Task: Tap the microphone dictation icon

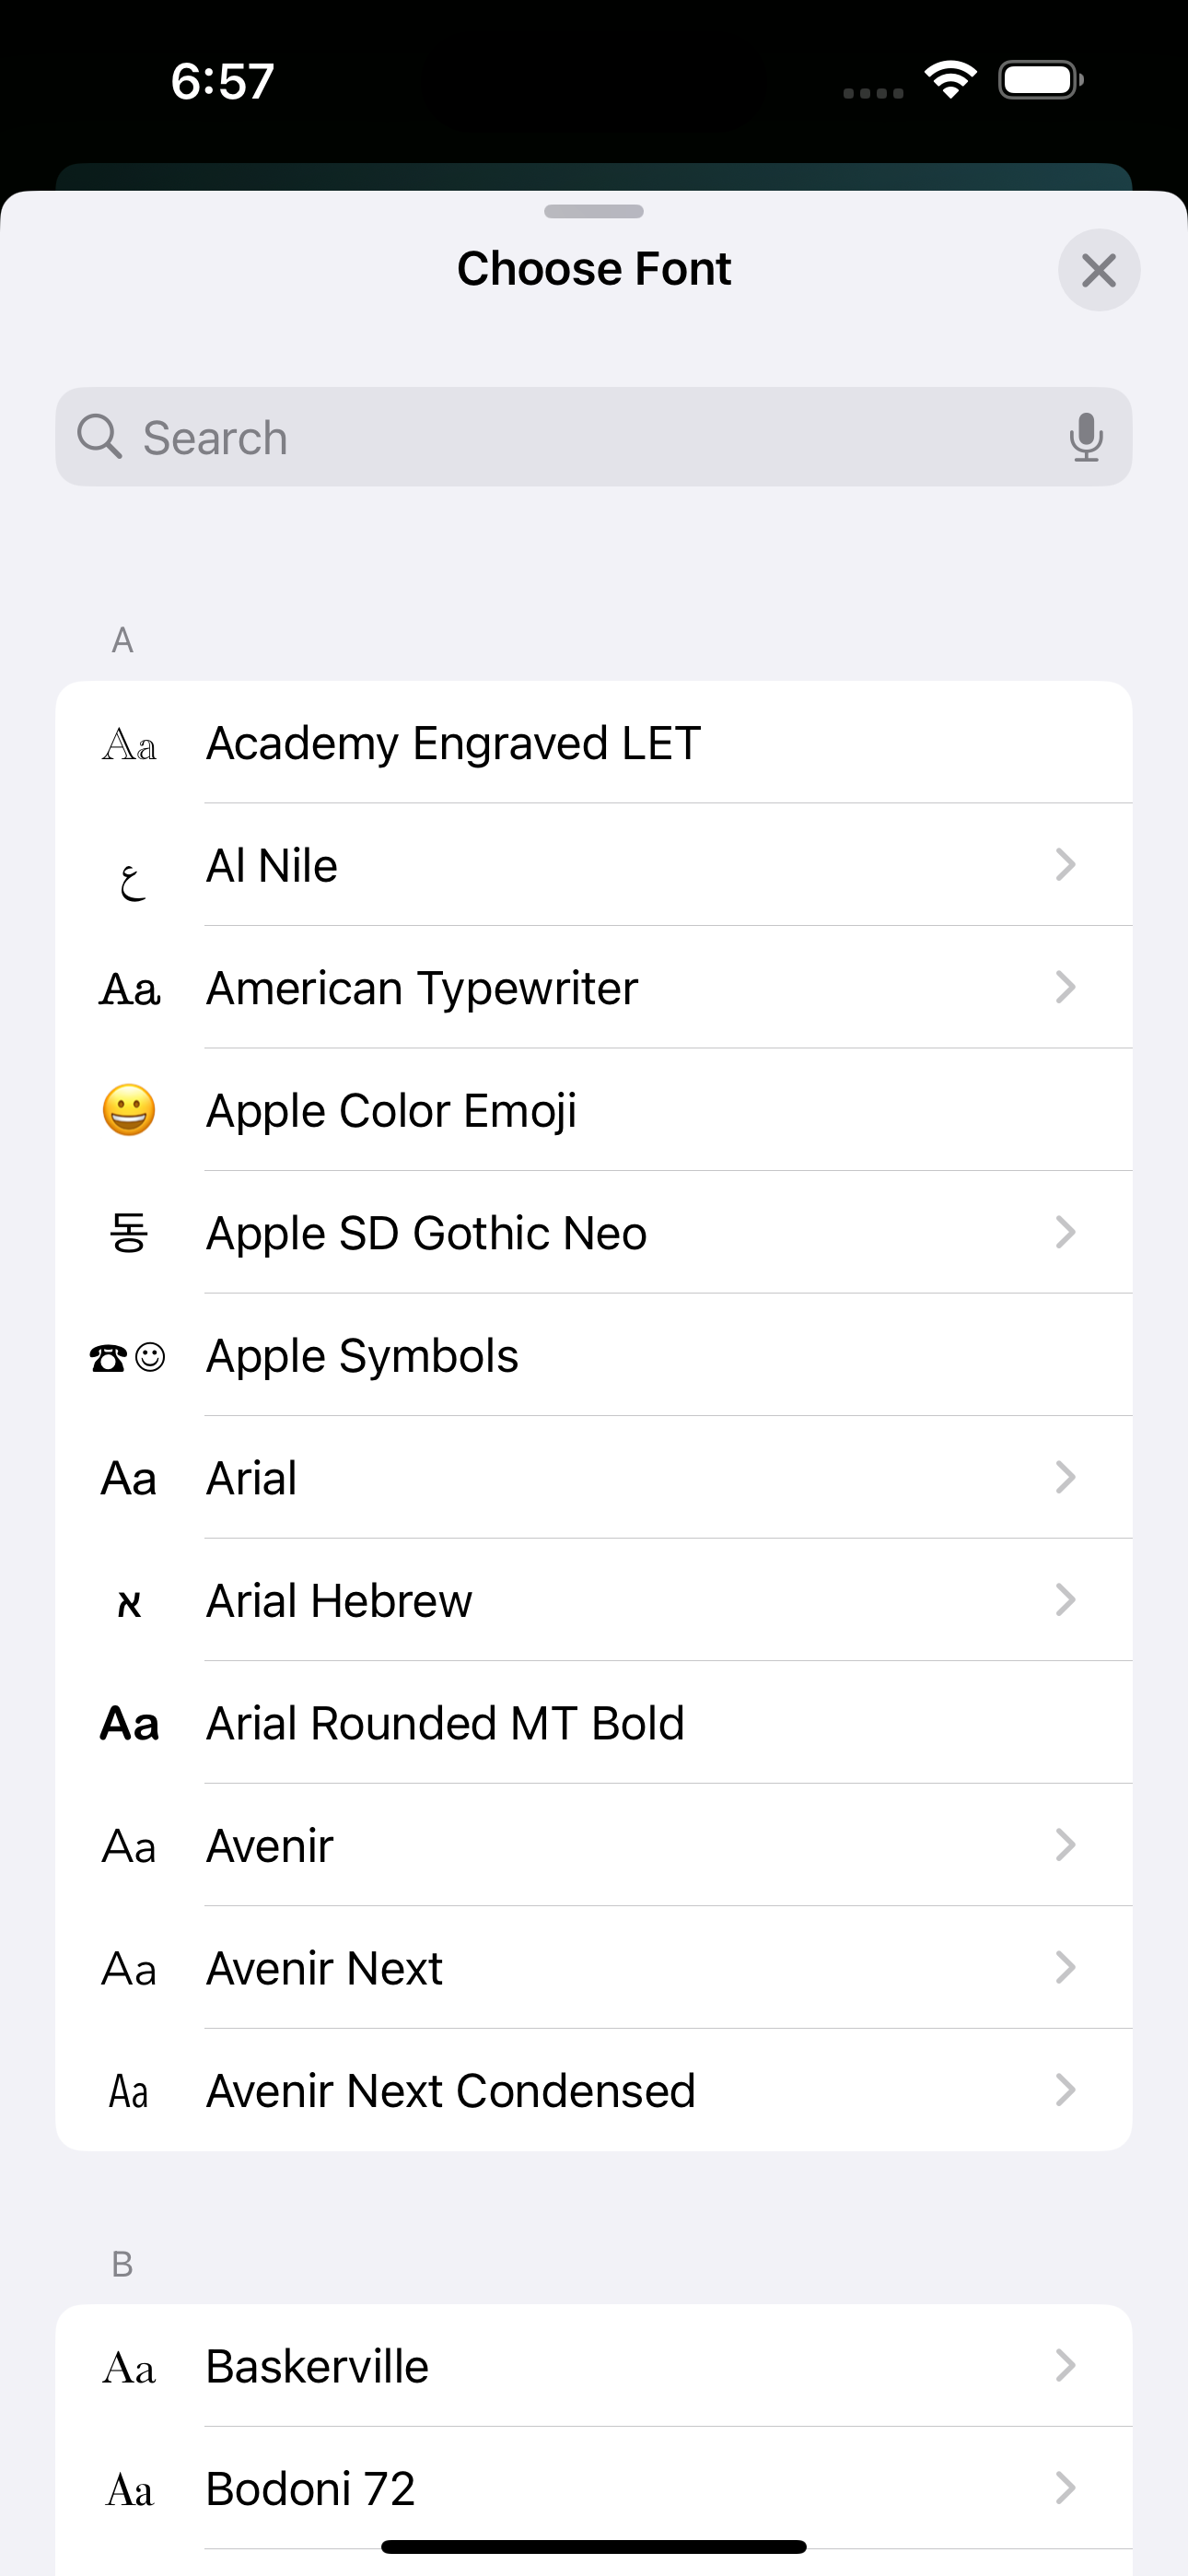Action: (1085, 437)
